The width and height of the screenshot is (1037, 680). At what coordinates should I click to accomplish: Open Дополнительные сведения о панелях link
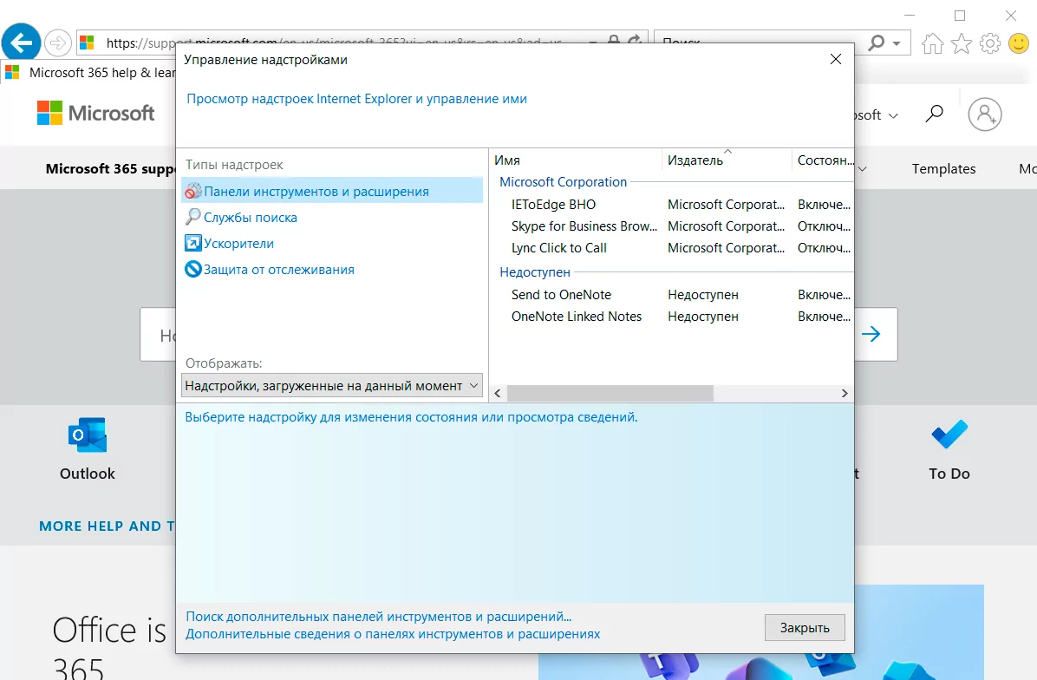pos(393,634)
